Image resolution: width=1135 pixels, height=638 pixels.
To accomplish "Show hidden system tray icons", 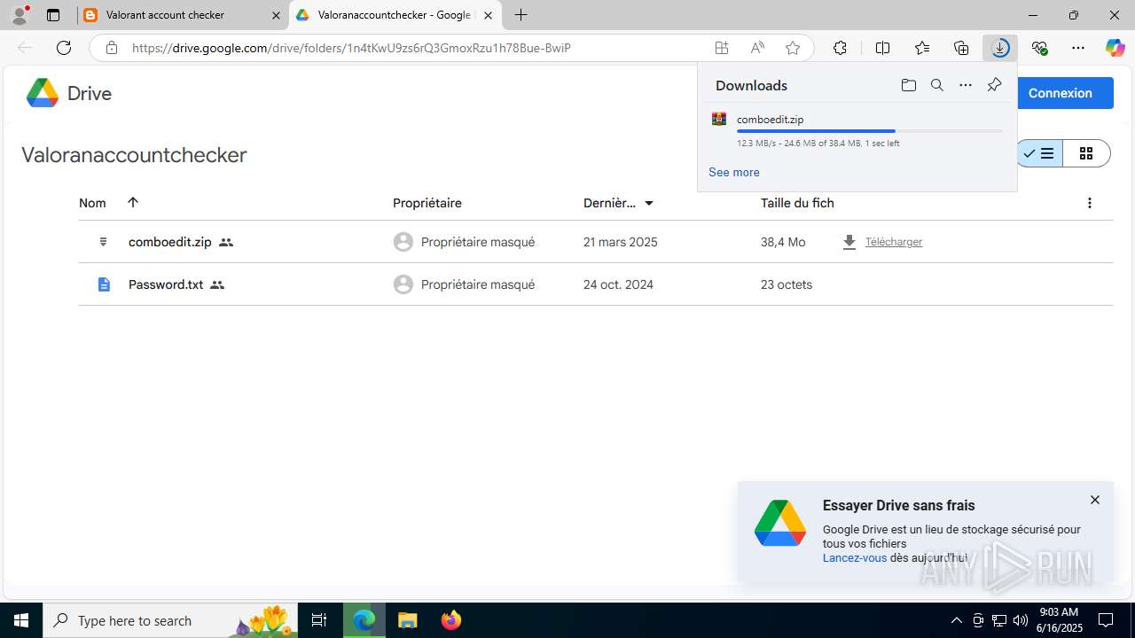I will click(956, 620).
